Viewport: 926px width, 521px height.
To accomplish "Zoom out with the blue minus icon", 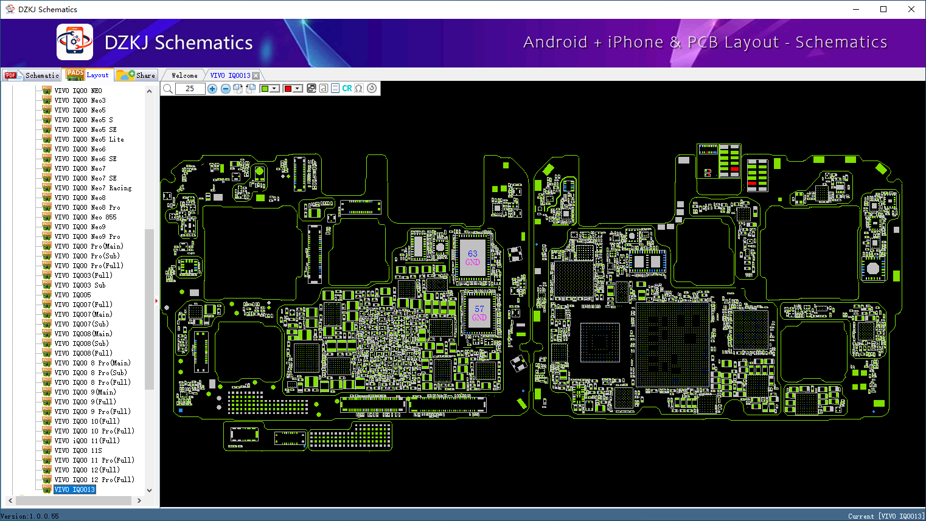I will [225, 89].
